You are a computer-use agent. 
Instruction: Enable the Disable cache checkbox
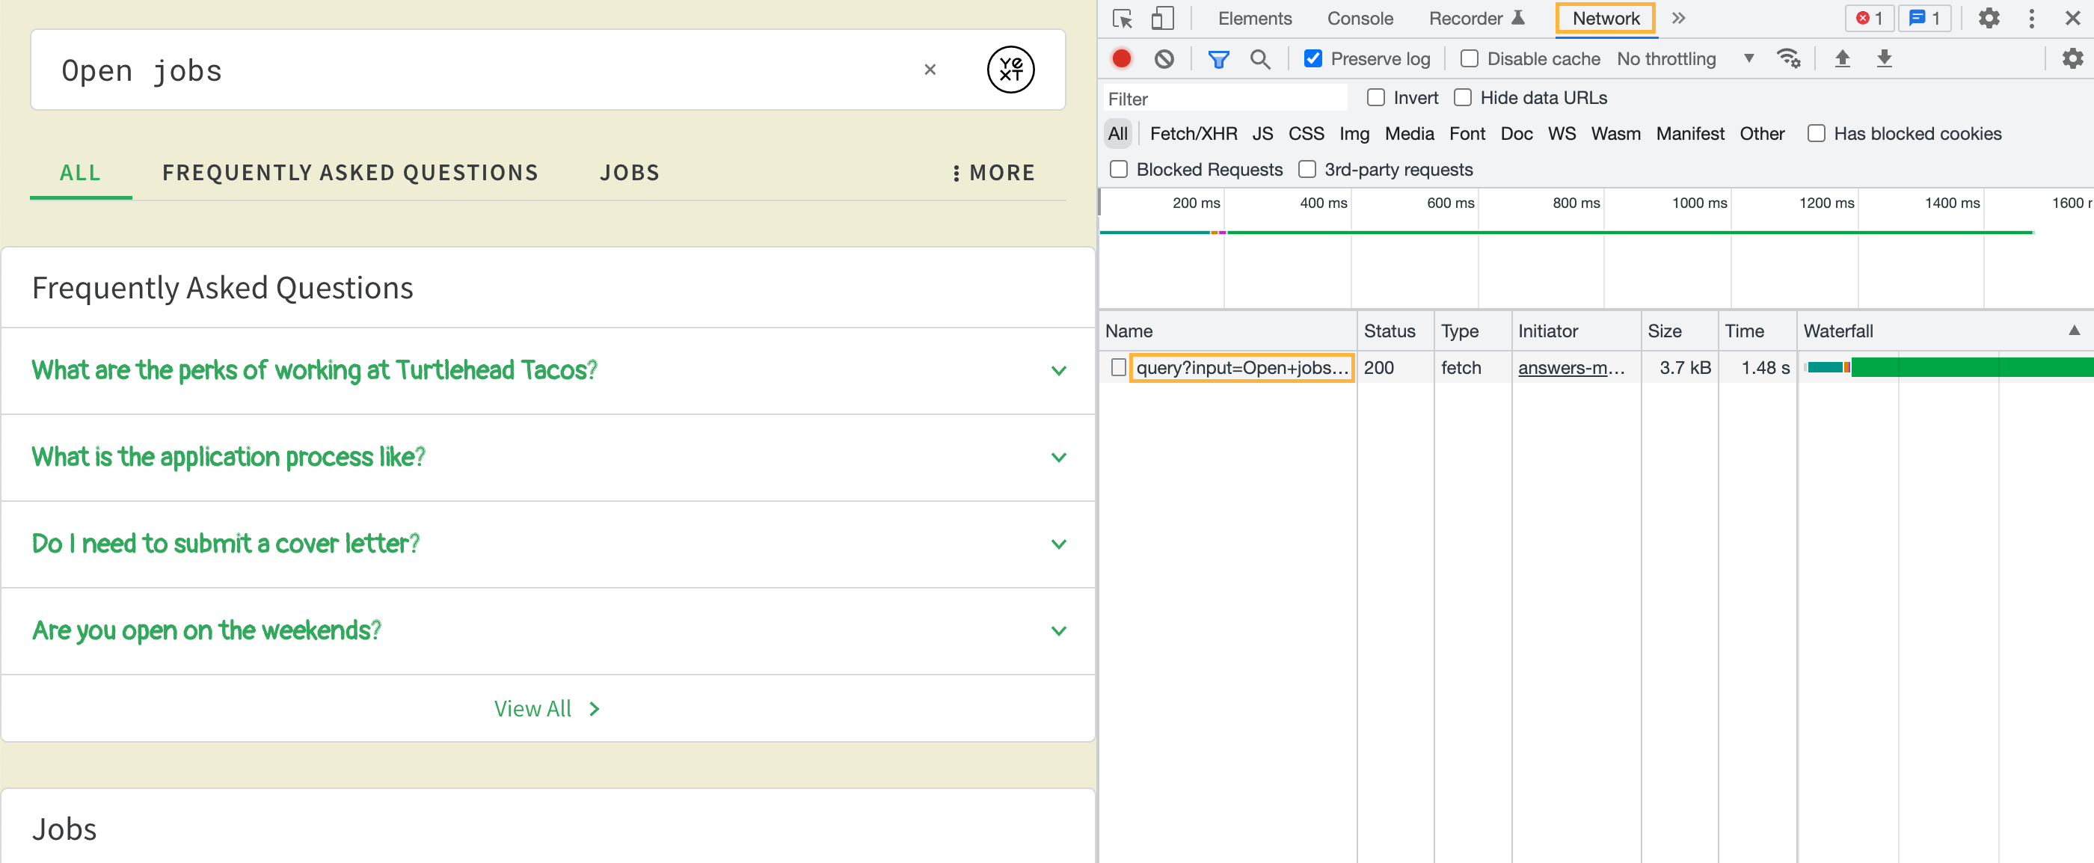[x=1469, y=58]
